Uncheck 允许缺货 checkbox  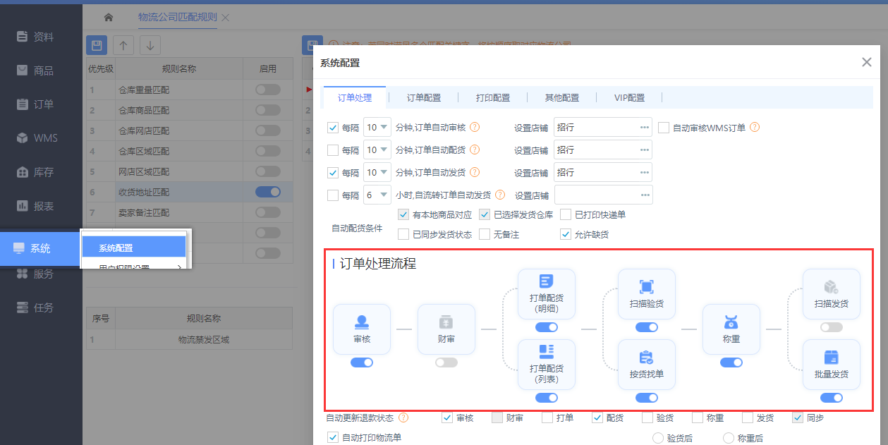[x=566, y=234]
